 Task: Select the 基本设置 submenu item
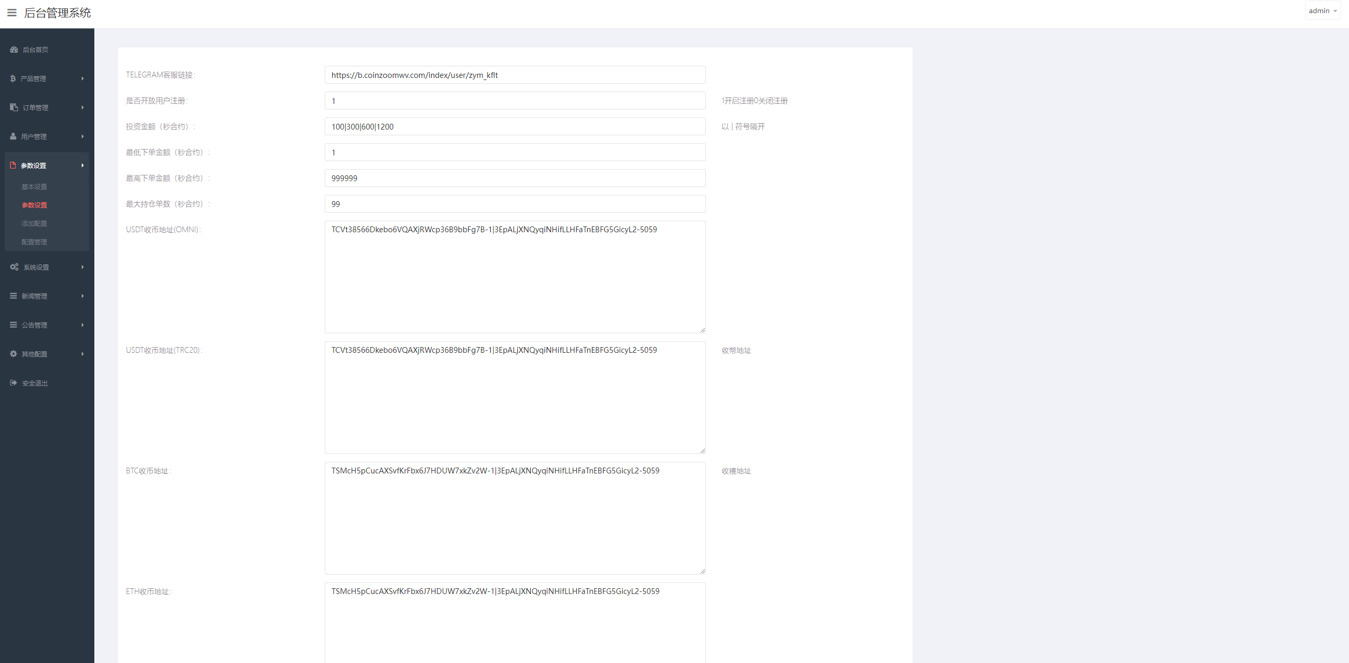(x=34, y=186)
